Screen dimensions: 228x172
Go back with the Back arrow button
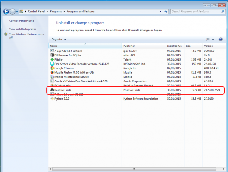6,11
